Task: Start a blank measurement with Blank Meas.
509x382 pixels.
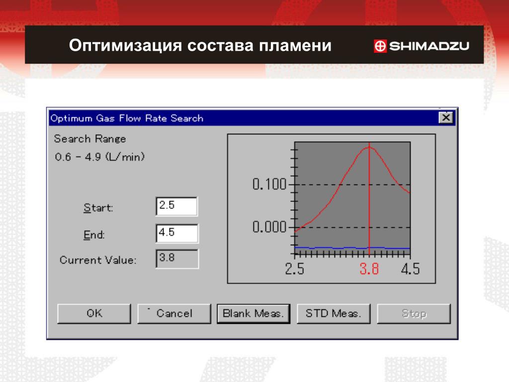Action: (254, 313)
